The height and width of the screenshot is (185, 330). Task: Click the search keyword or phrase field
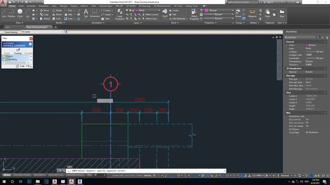click(243, 2)
